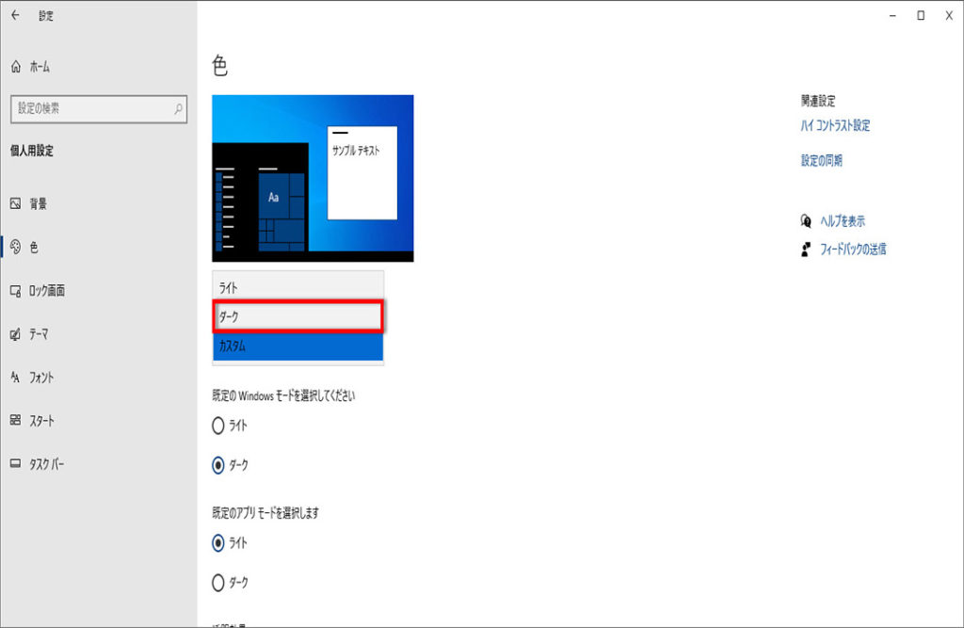
Task: Choose ライト in the color dropdown list
Action: 298,286
